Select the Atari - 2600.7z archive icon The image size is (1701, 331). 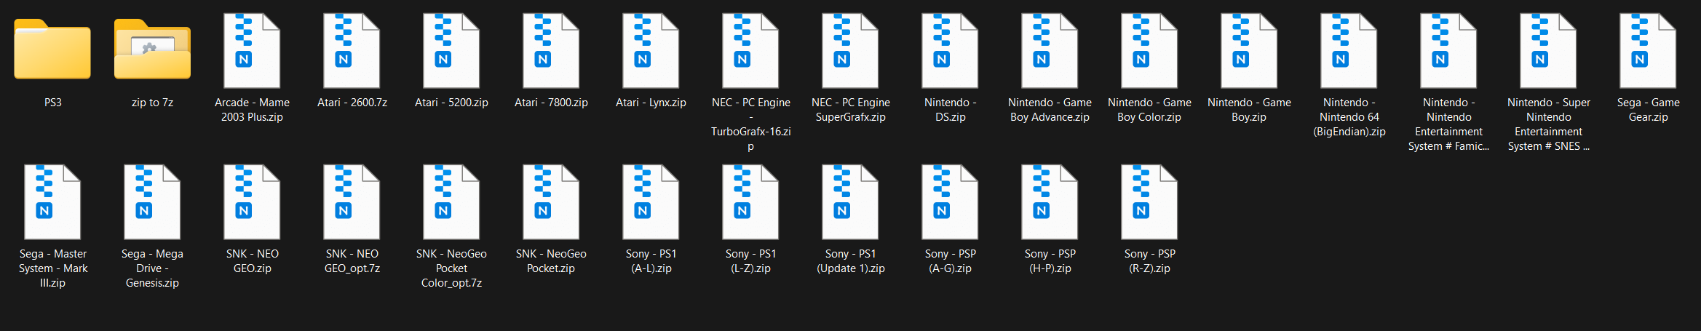click(x=352, y=50)
